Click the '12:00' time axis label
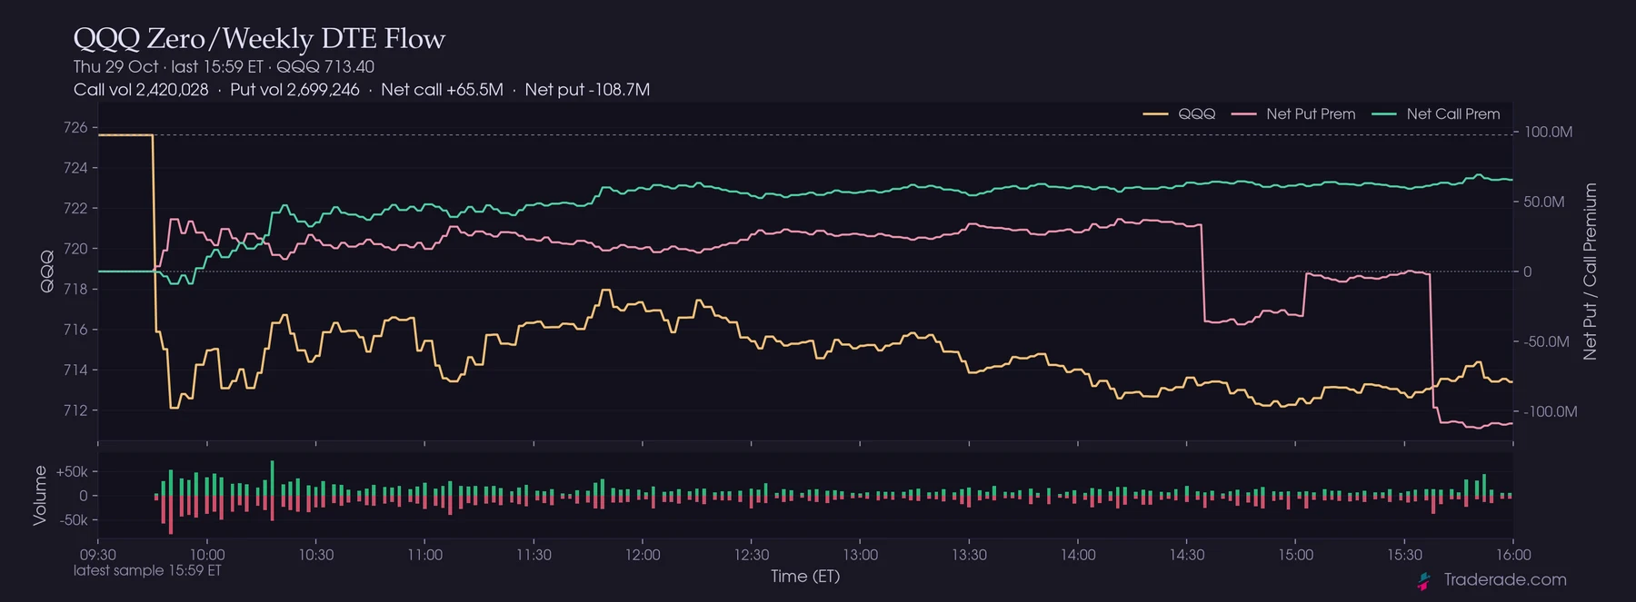Image resolution: width=1636 pixels, height=602 pixels. pos(643,555)
